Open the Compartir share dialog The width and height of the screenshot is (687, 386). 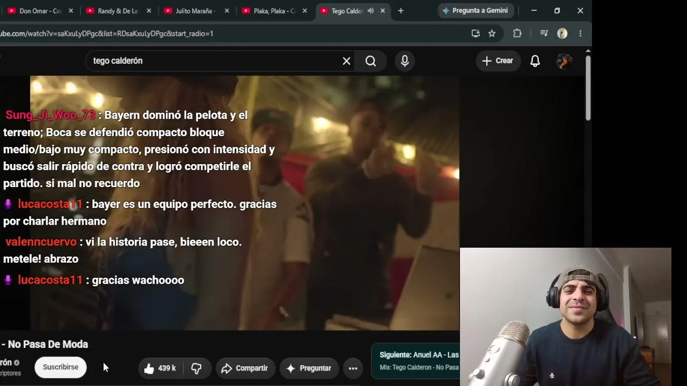[x=245, y=368]
